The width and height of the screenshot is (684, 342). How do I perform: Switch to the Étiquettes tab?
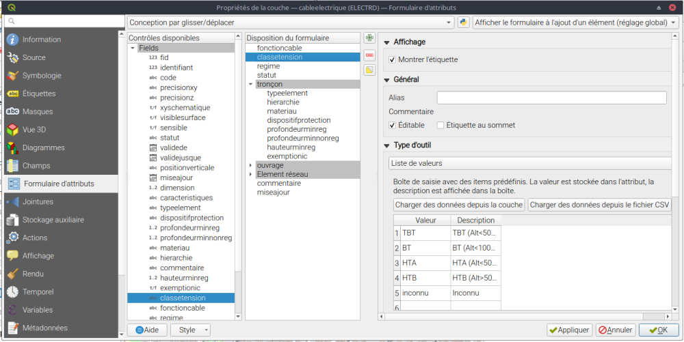(x=39, y=94)
